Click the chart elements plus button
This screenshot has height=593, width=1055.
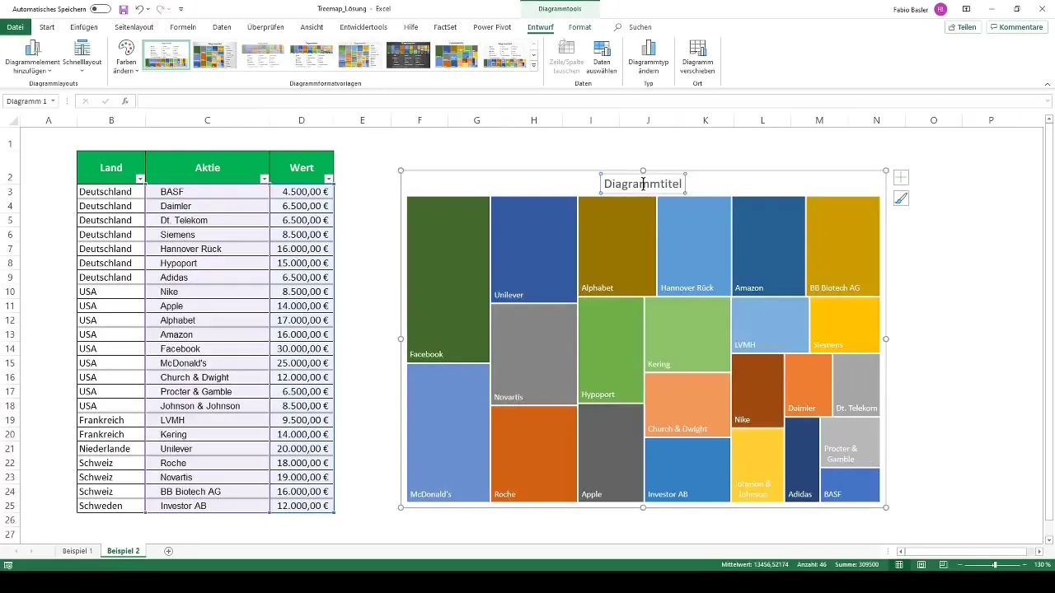click(x=901, y=177)
